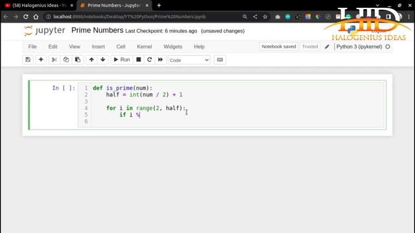Save notebook with the floppy disk icon
The image size is (415, 233).
28,60
